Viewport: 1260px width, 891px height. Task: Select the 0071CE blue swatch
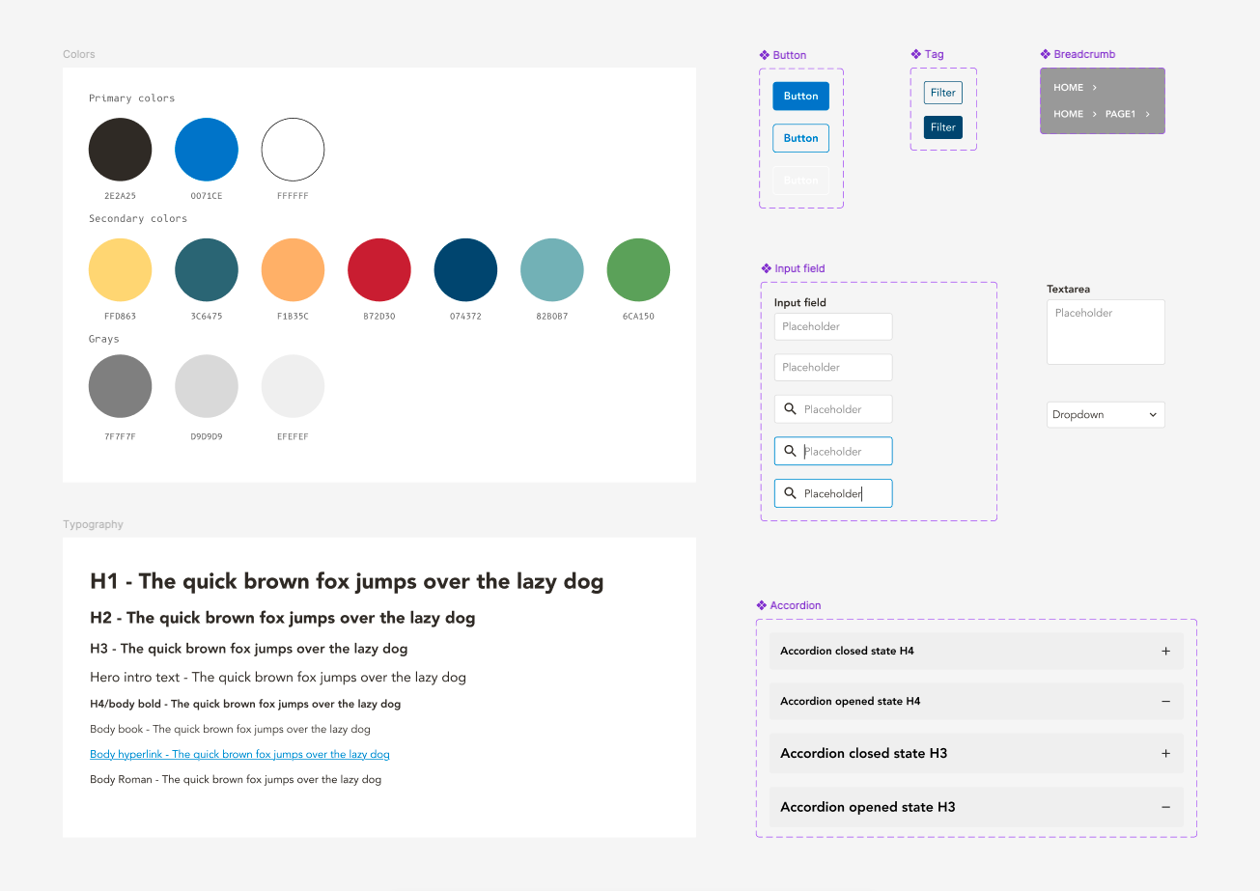point(207,150)
